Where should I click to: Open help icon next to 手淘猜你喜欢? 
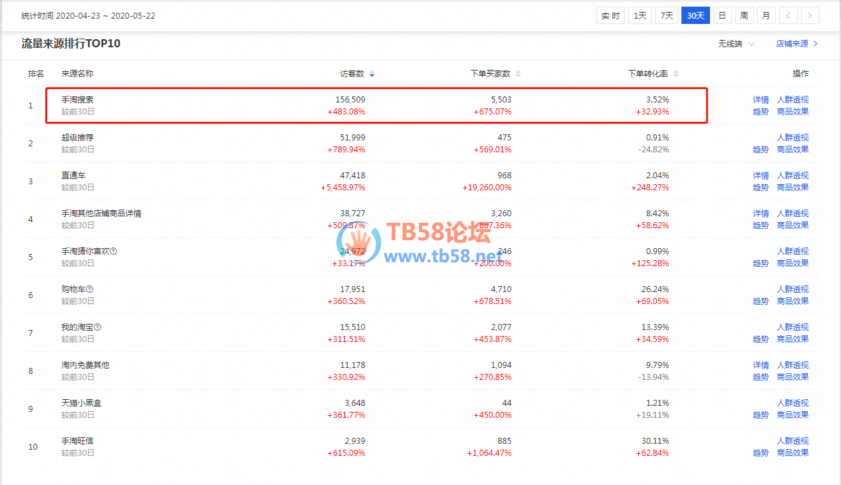[x=114, y=251]
